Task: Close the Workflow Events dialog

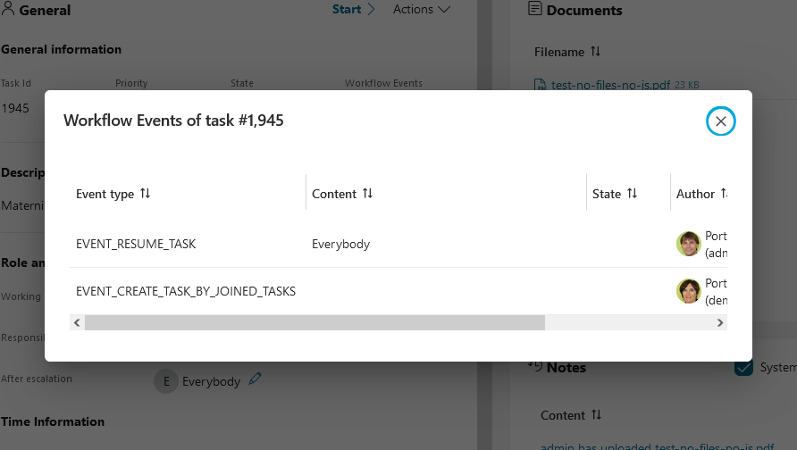Action: 720,121
